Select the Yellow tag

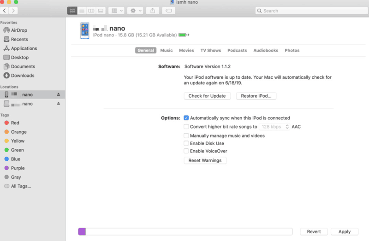(14, 141)
